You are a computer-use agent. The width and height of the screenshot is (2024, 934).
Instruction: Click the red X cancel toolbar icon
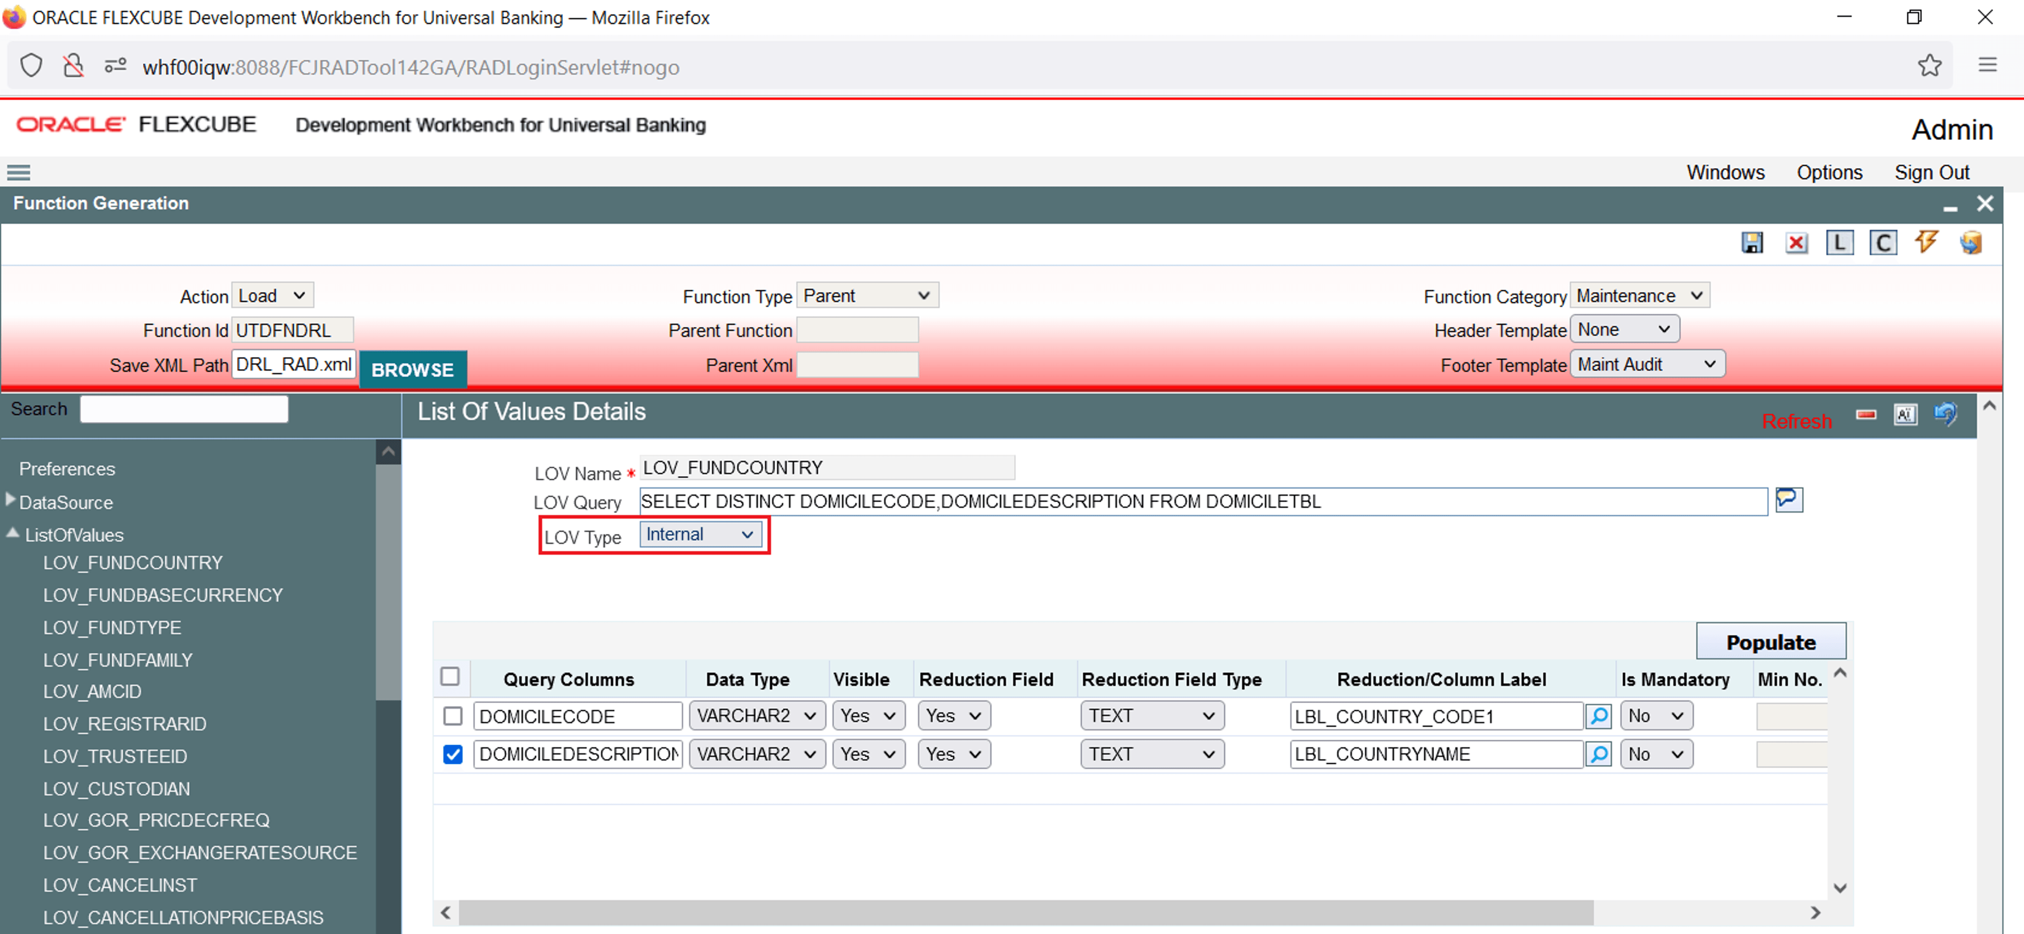pyautogui.click(x=1796, y=243)
